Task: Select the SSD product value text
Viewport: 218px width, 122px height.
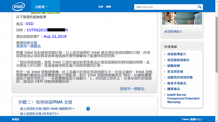Action: 30,24
